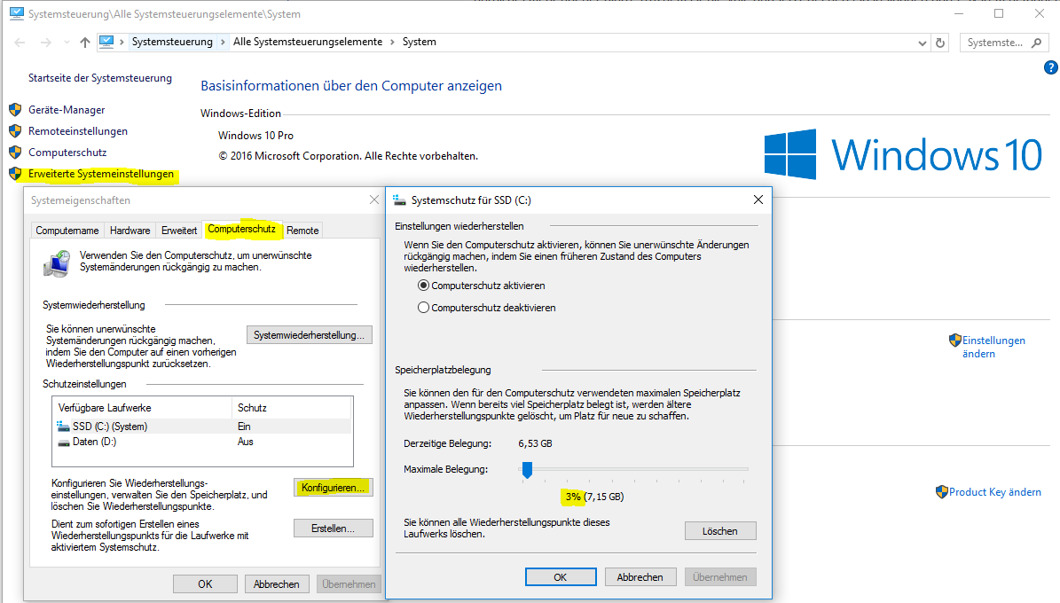This screenshot has height=603, width=1060.
Task: Select Computerschutz aktivieren radio button
Action: (423, 286)
